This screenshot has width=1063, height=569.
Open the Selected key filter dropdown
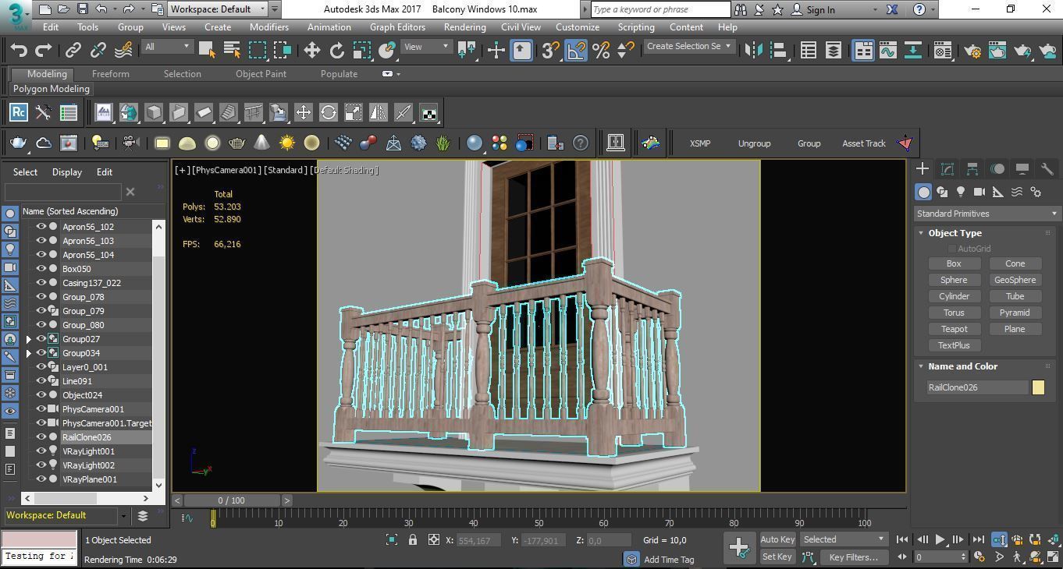pos(844,539)
